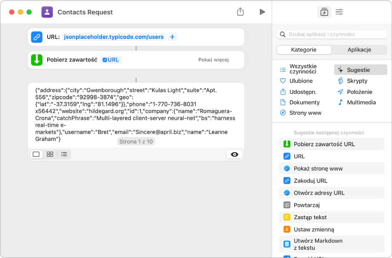Open the action library panel icon
Viewport: 392px width, 258px height.
click(324, 12)
